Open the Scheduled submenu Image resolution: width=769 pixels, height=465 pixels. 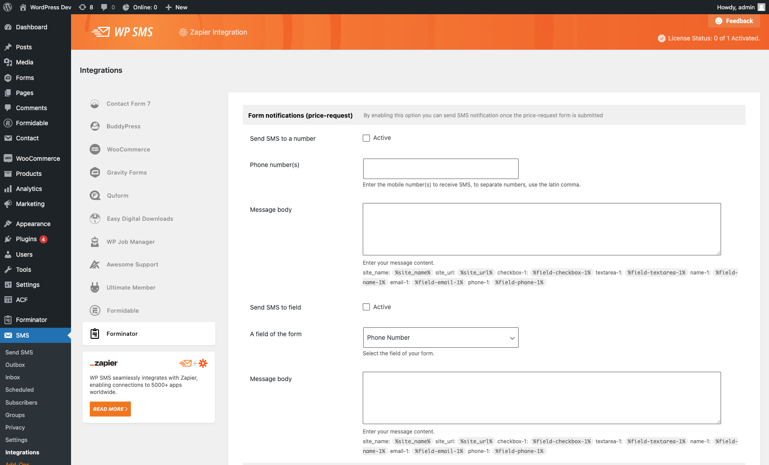tap(20, 389)
